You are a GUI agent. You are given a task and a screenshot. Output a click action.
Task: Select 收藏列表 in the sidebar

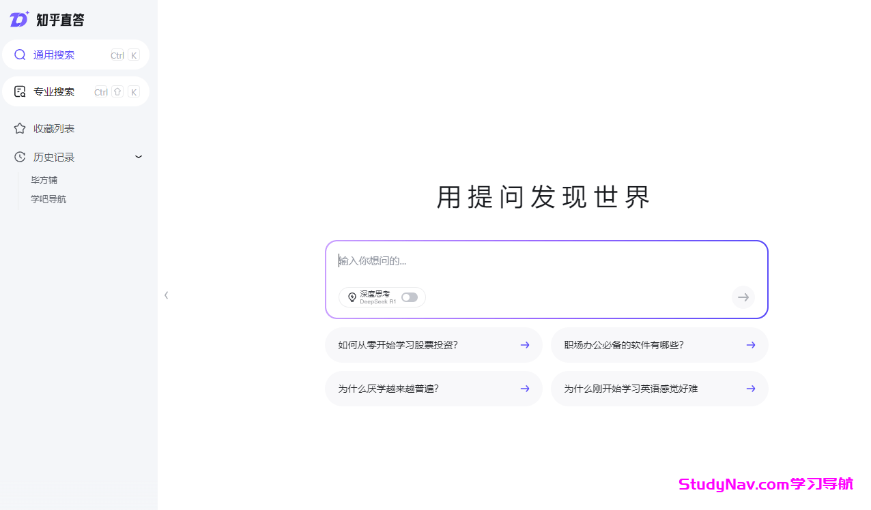(x=55, y=128)
